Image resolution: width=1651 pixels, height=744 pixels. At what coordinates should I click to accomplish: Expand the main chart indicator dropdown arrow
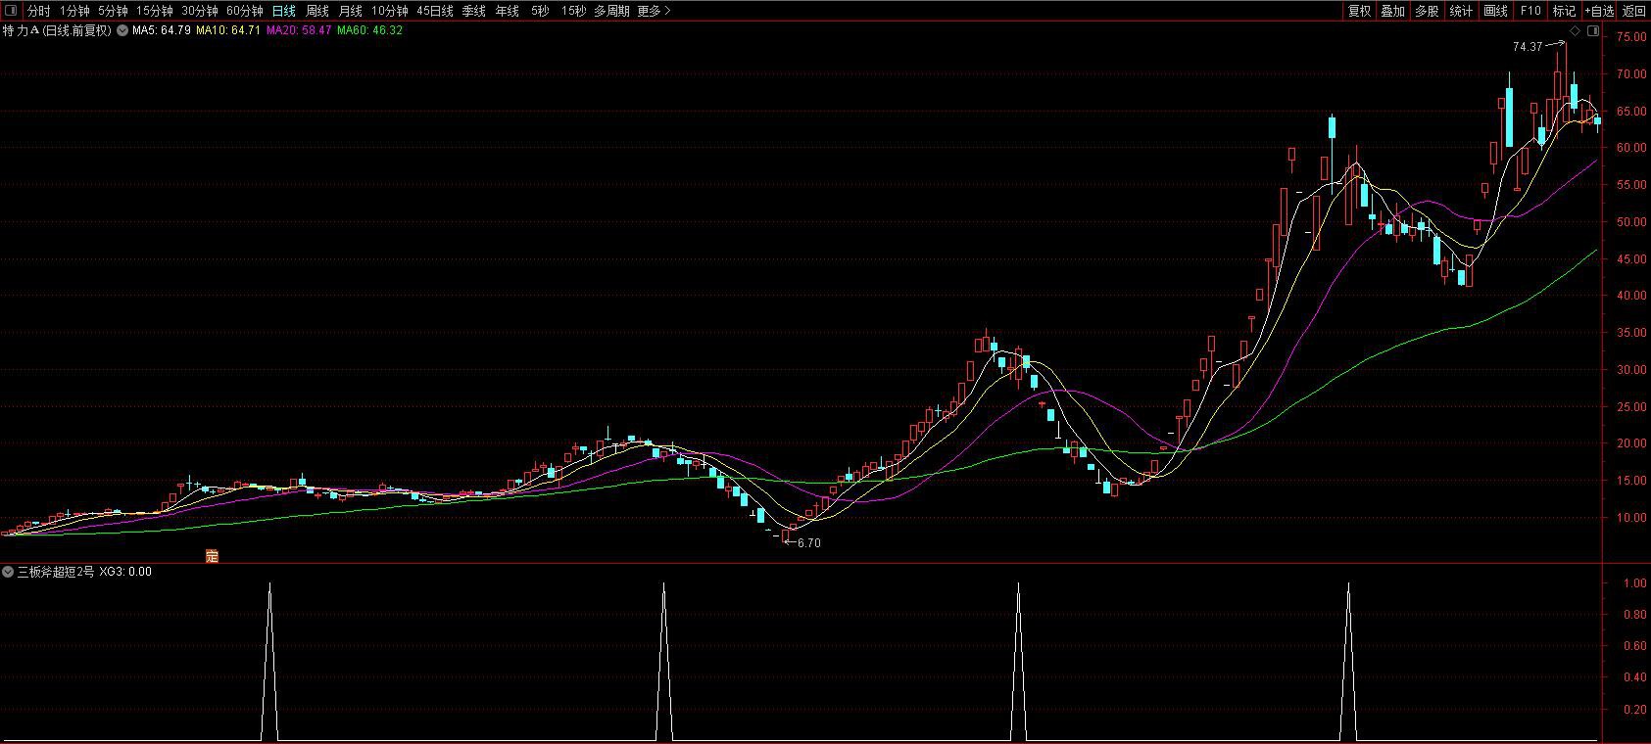click(122, 30)
